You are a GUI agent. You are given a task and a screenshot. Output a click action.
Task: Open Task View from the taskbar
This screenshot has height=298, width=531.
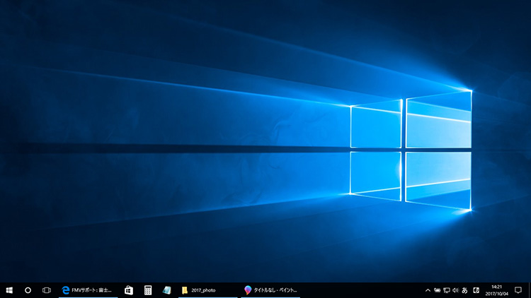pyautogui.click(x=47, y=290)
